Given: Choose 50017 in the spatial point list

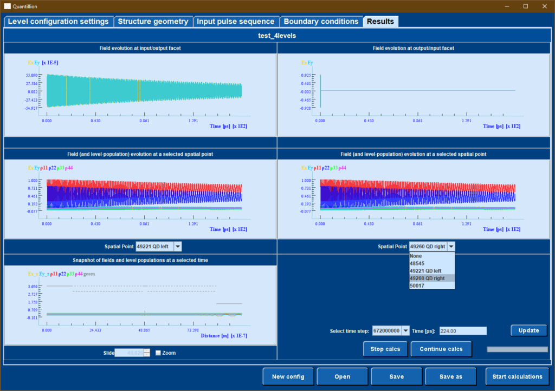Looking at the screenshot, I should click(432, 286).
